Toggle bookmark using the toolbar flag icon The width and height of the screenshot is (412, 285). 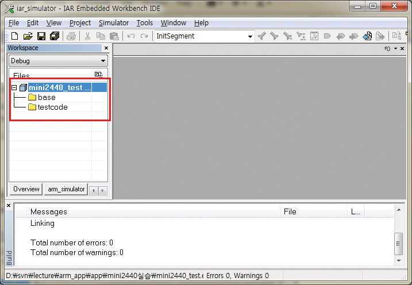327,36
